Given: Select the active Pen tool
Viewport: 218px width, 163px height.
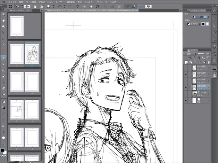Looking at the screenshot, I should 4,58.
